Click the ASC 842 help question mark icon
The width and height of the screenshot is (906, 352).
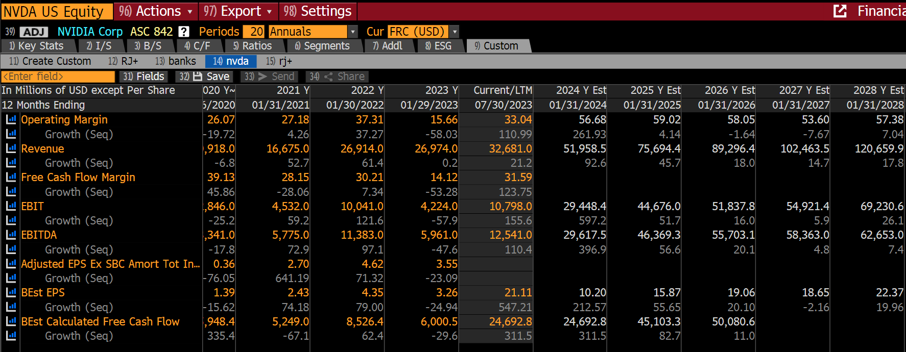tap(184, 32)
